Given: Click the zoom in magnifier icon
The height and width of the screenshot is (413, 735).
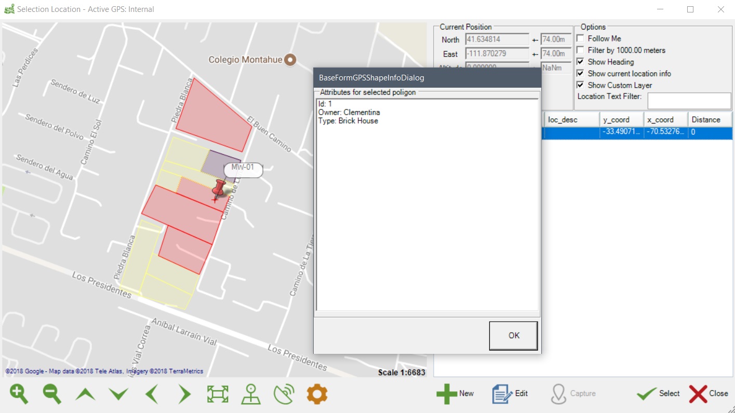Looking at the screenshot, I should pyautogui.click(x=19, y=394).
